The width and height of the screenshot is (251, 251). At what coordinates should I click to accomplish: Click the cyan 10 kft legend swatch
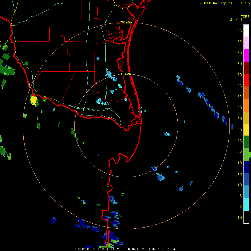coord(246,204)
